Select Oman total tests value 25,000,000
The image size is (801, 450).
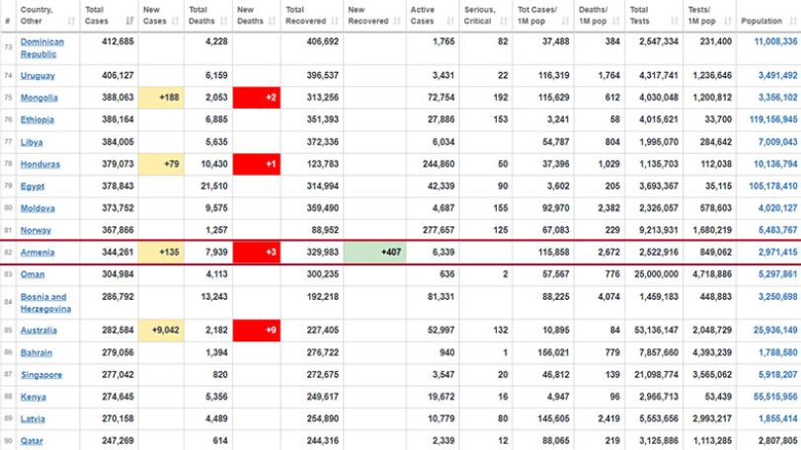pyautogui.click(x=657, y=274)
